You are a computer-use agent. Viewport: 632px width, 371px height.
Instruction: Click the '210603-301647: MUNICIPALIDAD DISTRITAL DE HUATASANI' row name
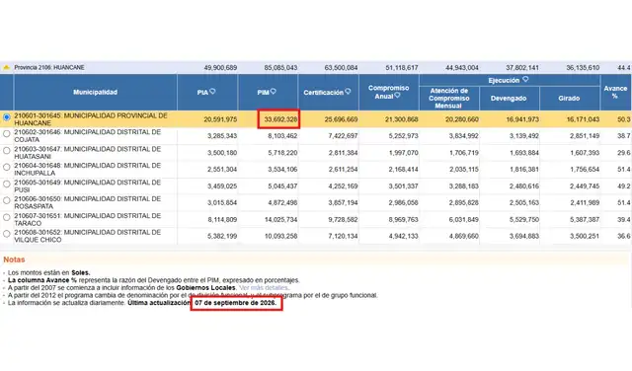coord(88,153)
